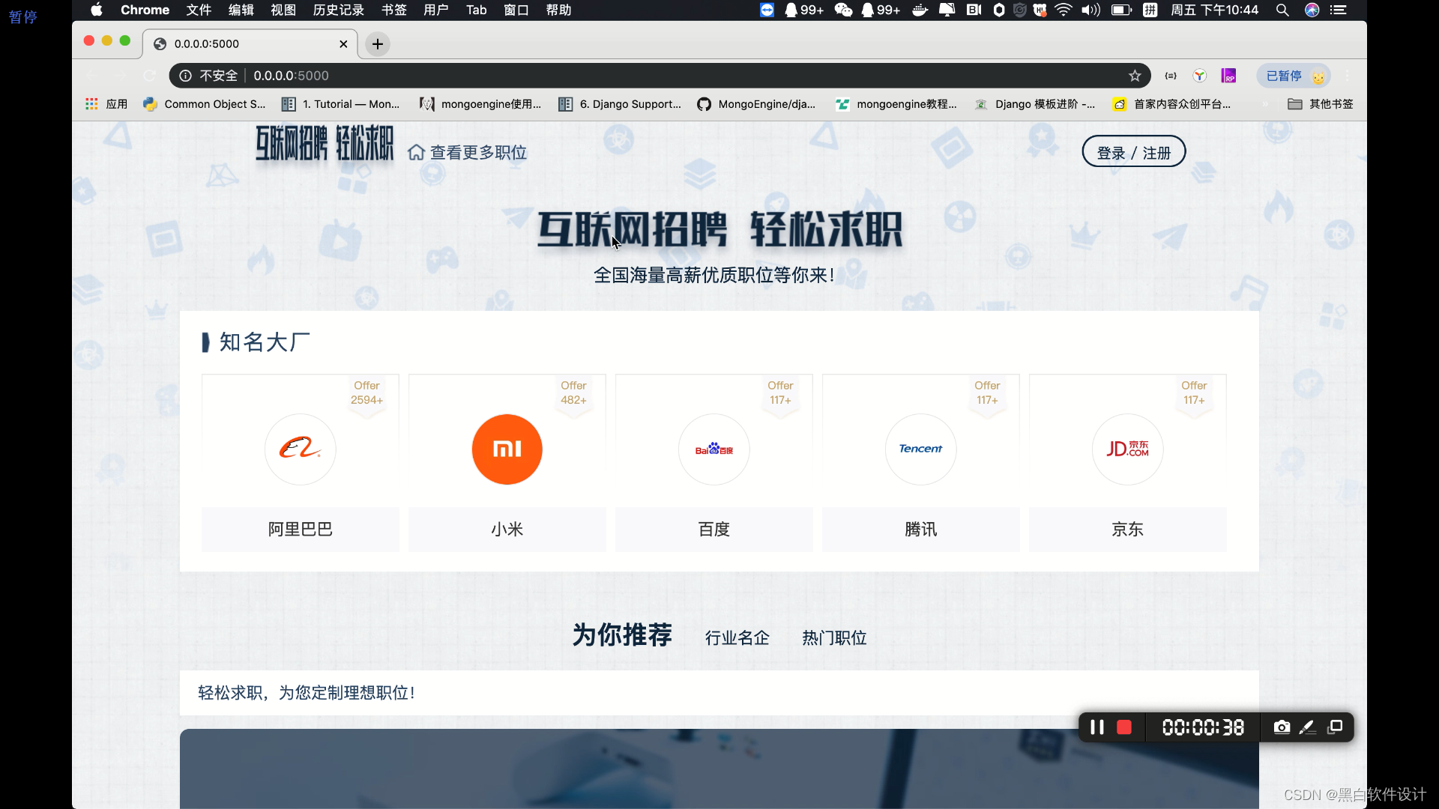Open macOS Spotlight search

click(1282, 10)
